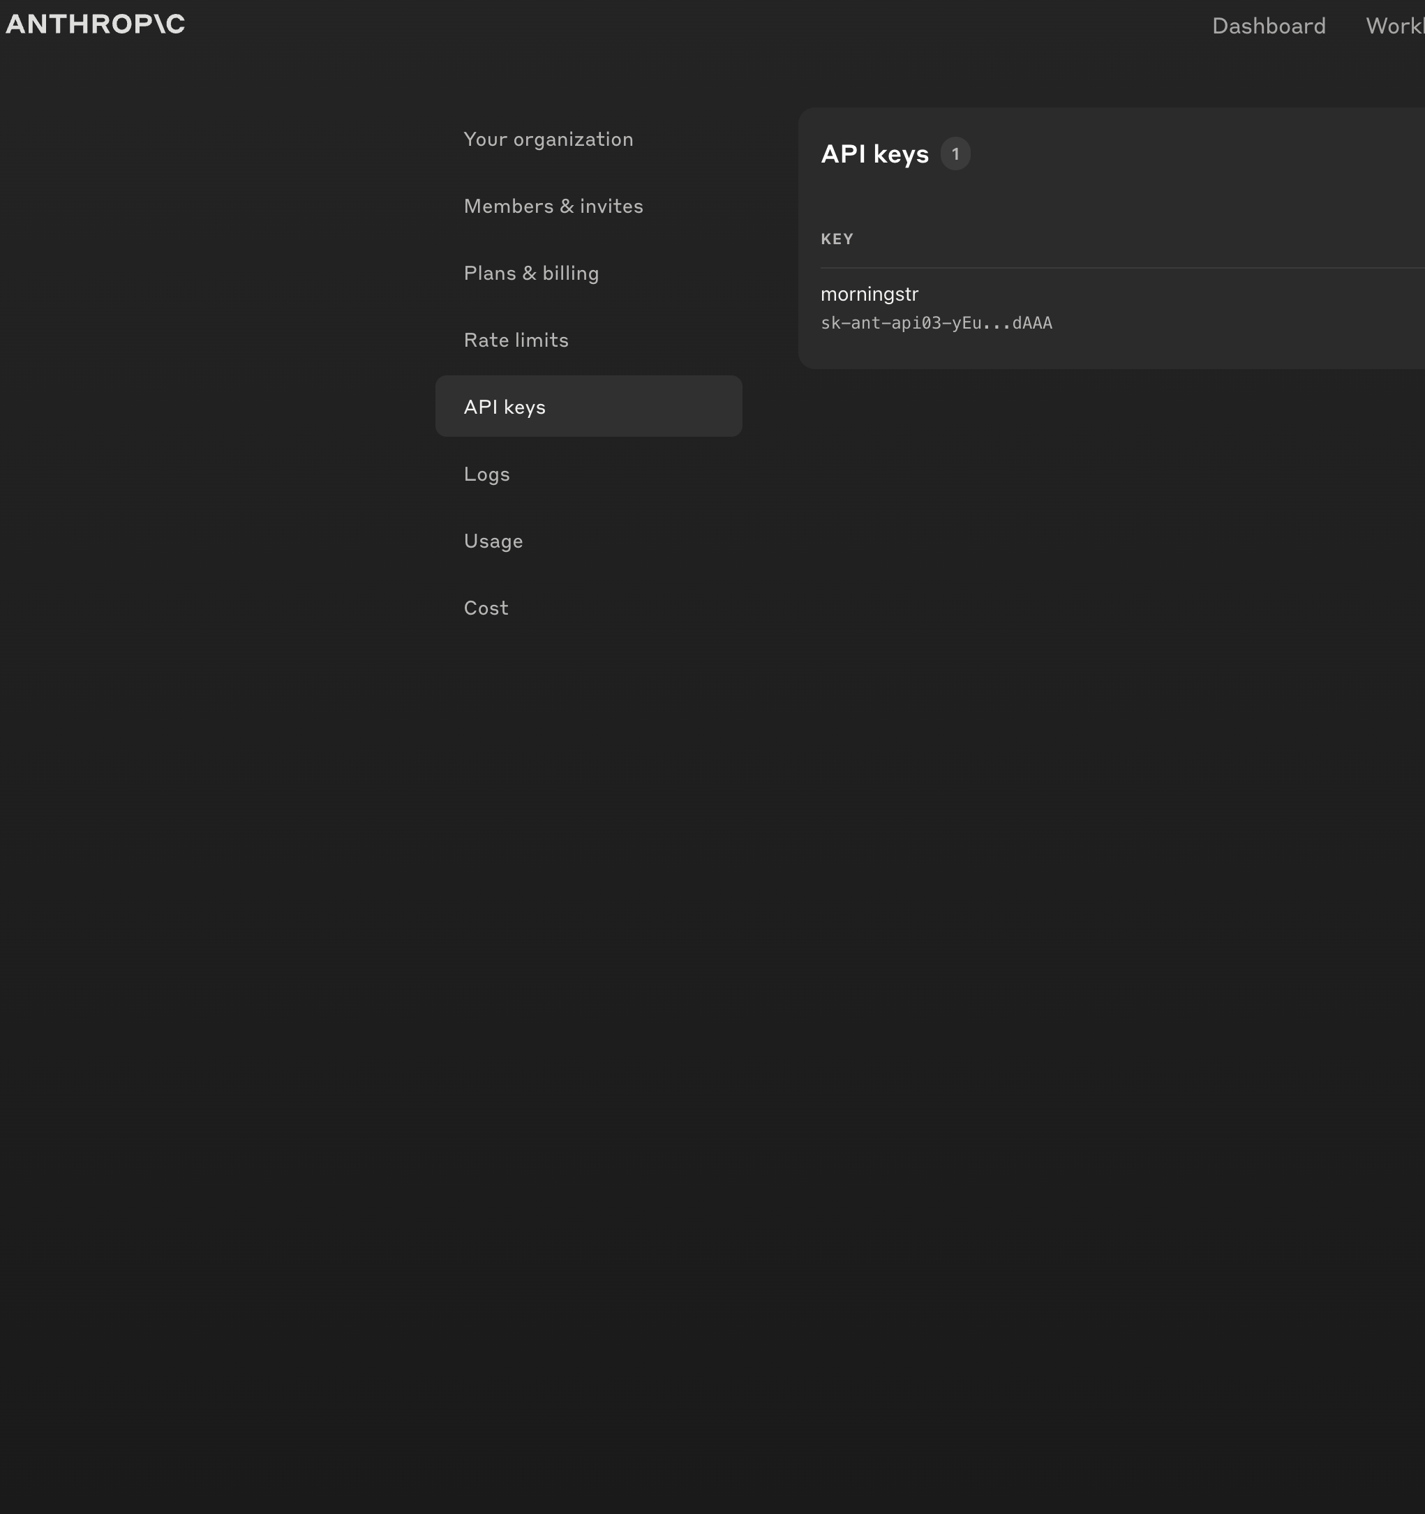1425x1514 pixels.
Task: Open Members & invites page
Action: click(553, 207)
